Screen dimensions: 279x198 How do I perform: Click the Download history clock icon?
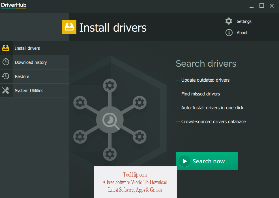[6, 62]
